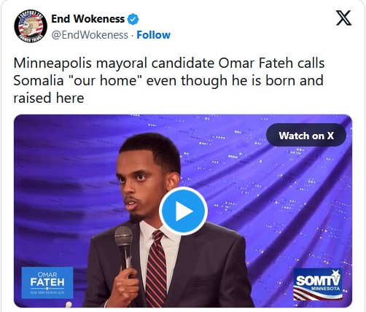Open the @EndWokeness handle link
The height and width of the screenshot is (312, 366).
[x=90, y=35]
